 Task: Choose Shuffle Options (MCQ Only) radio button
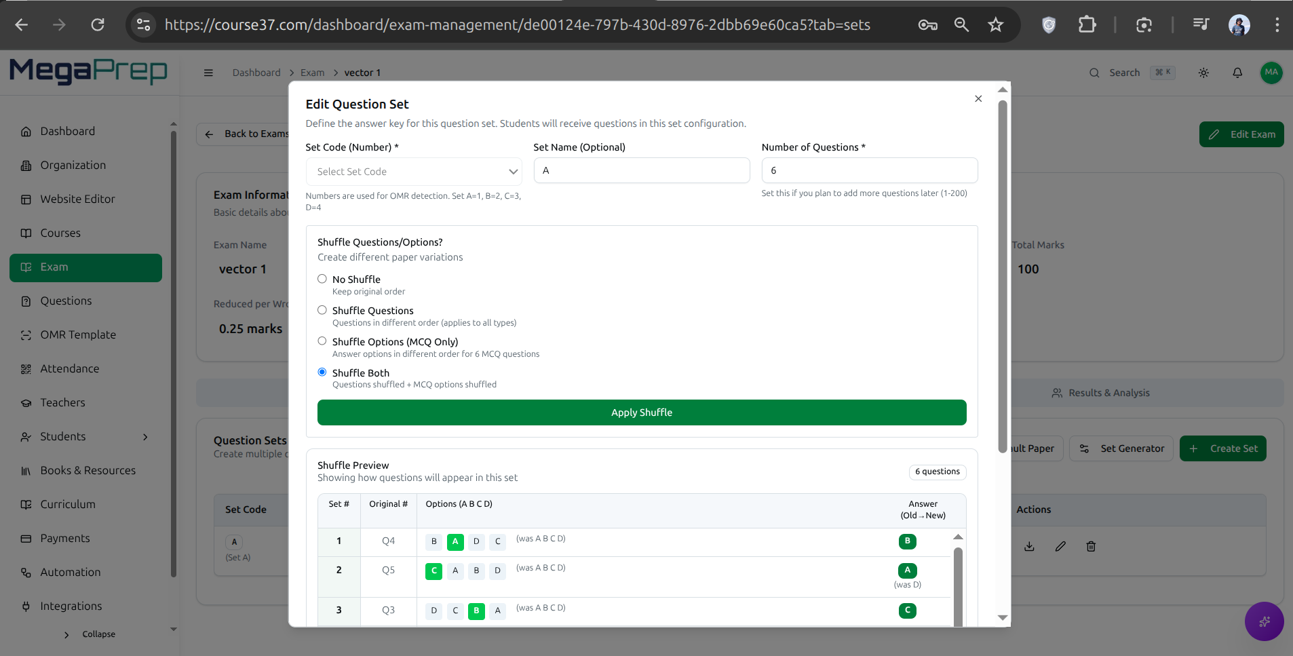tap(322, 341)
